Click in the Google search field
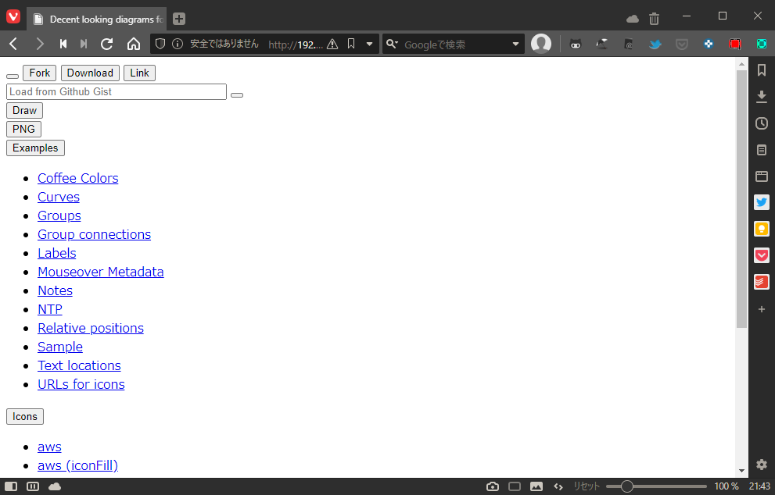Viewport: 775px width, 495px height. pos(454,45)
